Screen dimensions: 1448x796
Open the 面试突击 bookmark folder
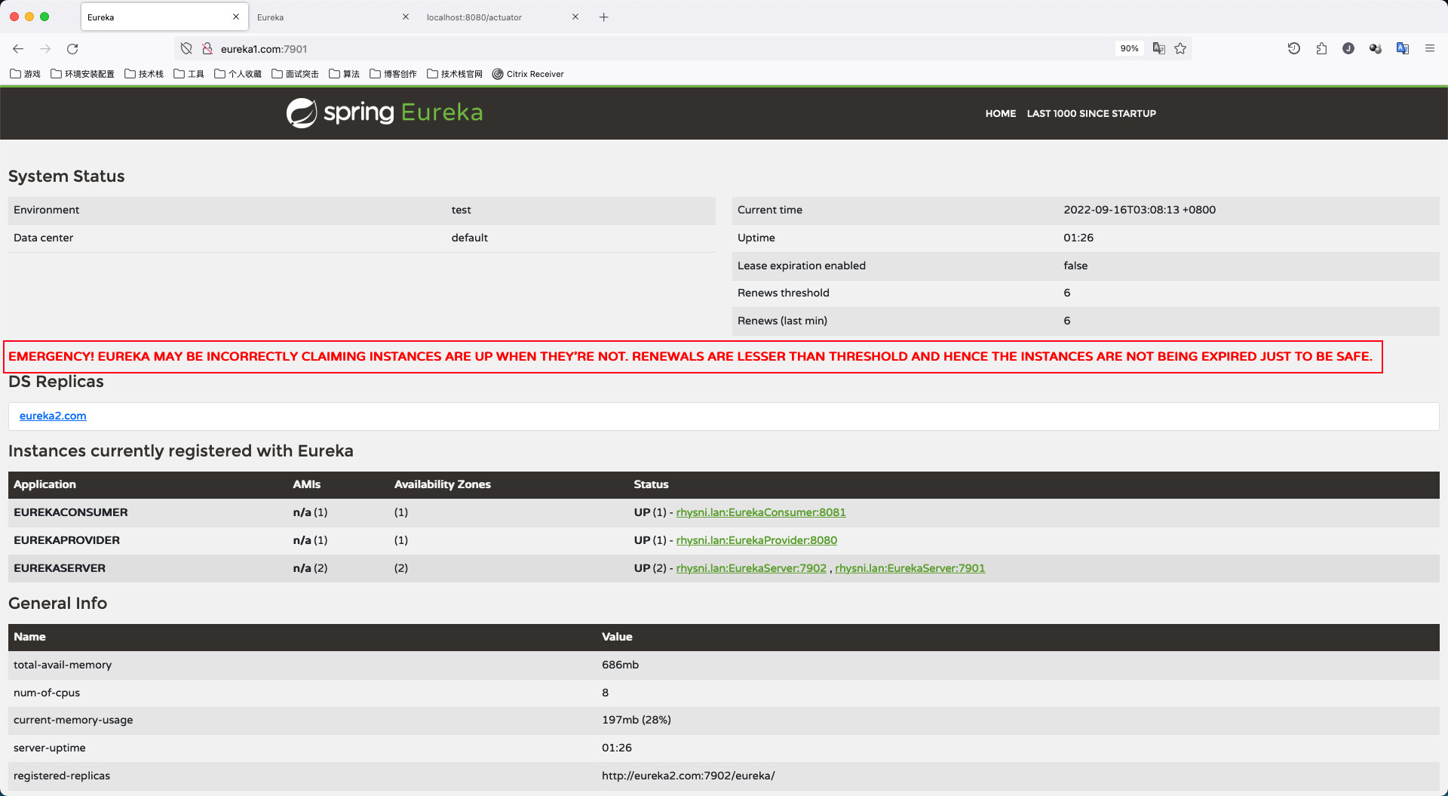[x=295, y=74]
